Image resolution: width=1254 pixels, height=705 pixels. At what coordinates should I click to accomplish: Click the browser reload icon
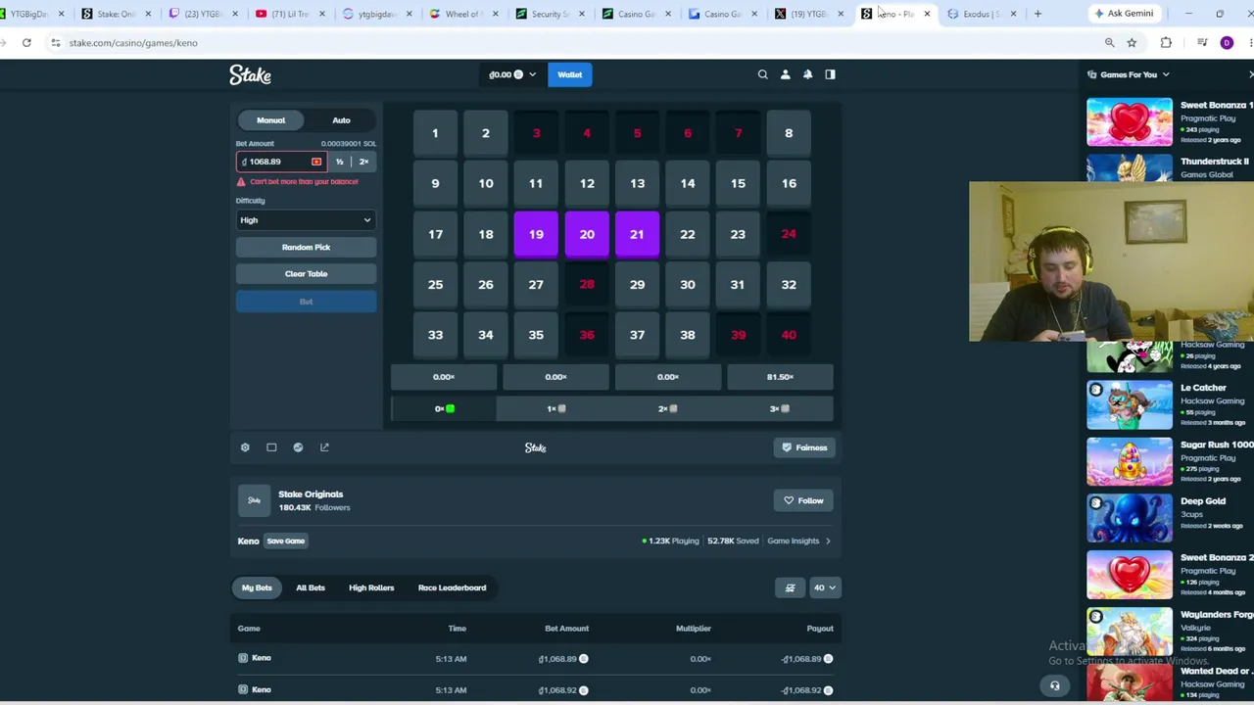26,43
